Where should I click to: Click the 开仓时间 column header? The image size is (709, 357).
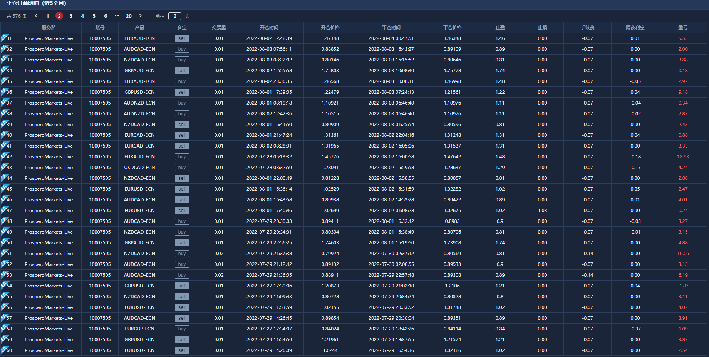click(x=269, y=28)
